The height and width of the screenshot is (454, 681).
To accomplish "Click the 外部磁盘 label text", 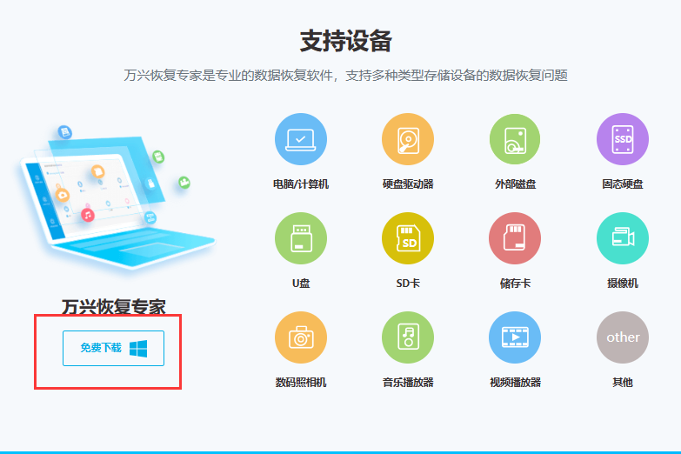I will [515, 184].
